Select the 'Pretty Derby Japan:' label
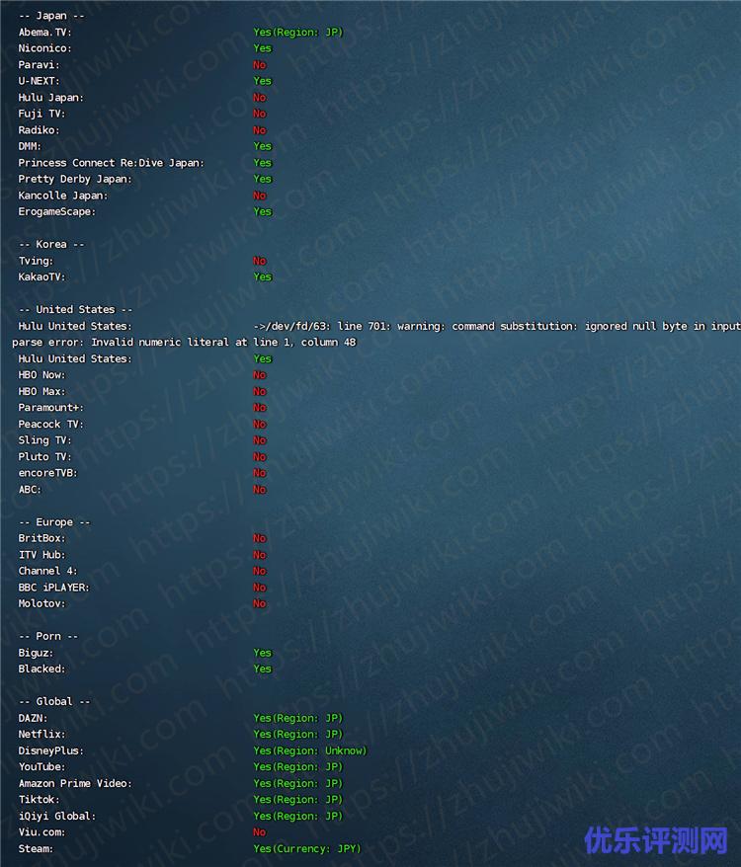The image size is (741, 867). click(75, 179)
